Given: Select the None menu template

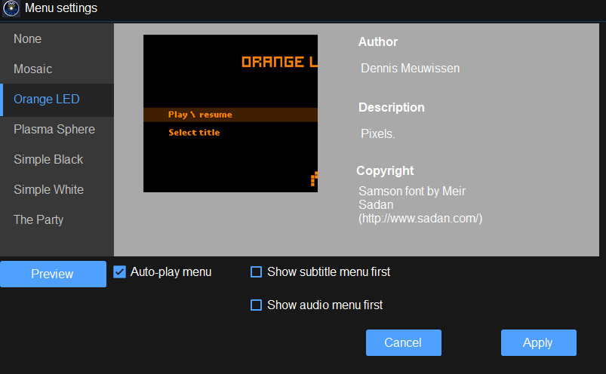Looking at the screenshot, I should [28, 39].
